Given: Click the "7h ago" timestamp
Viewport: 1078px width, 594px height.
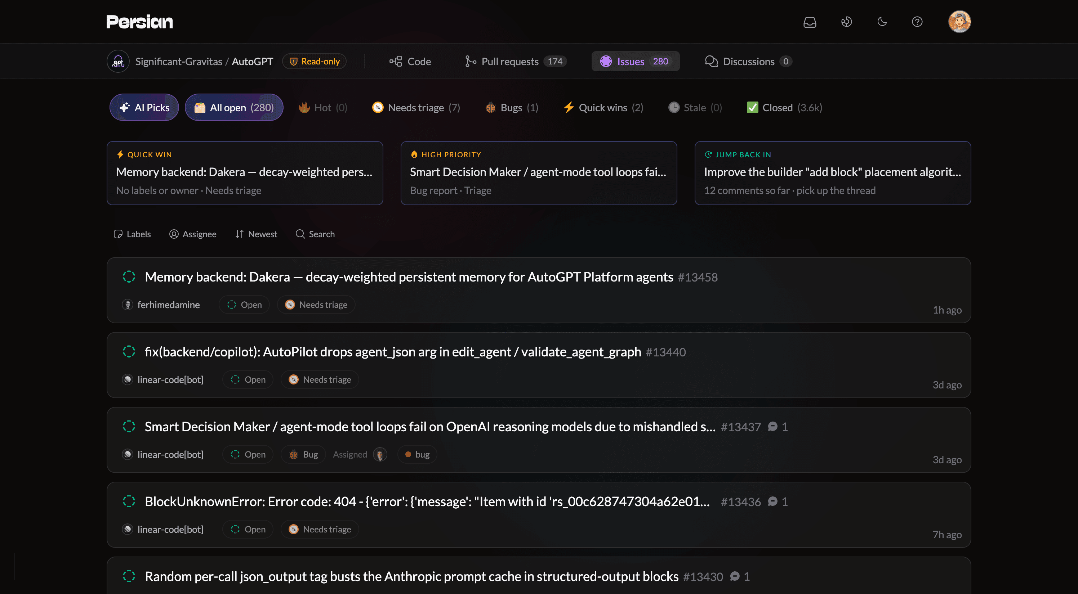Looking at the screenshot, I should (947, 535).
